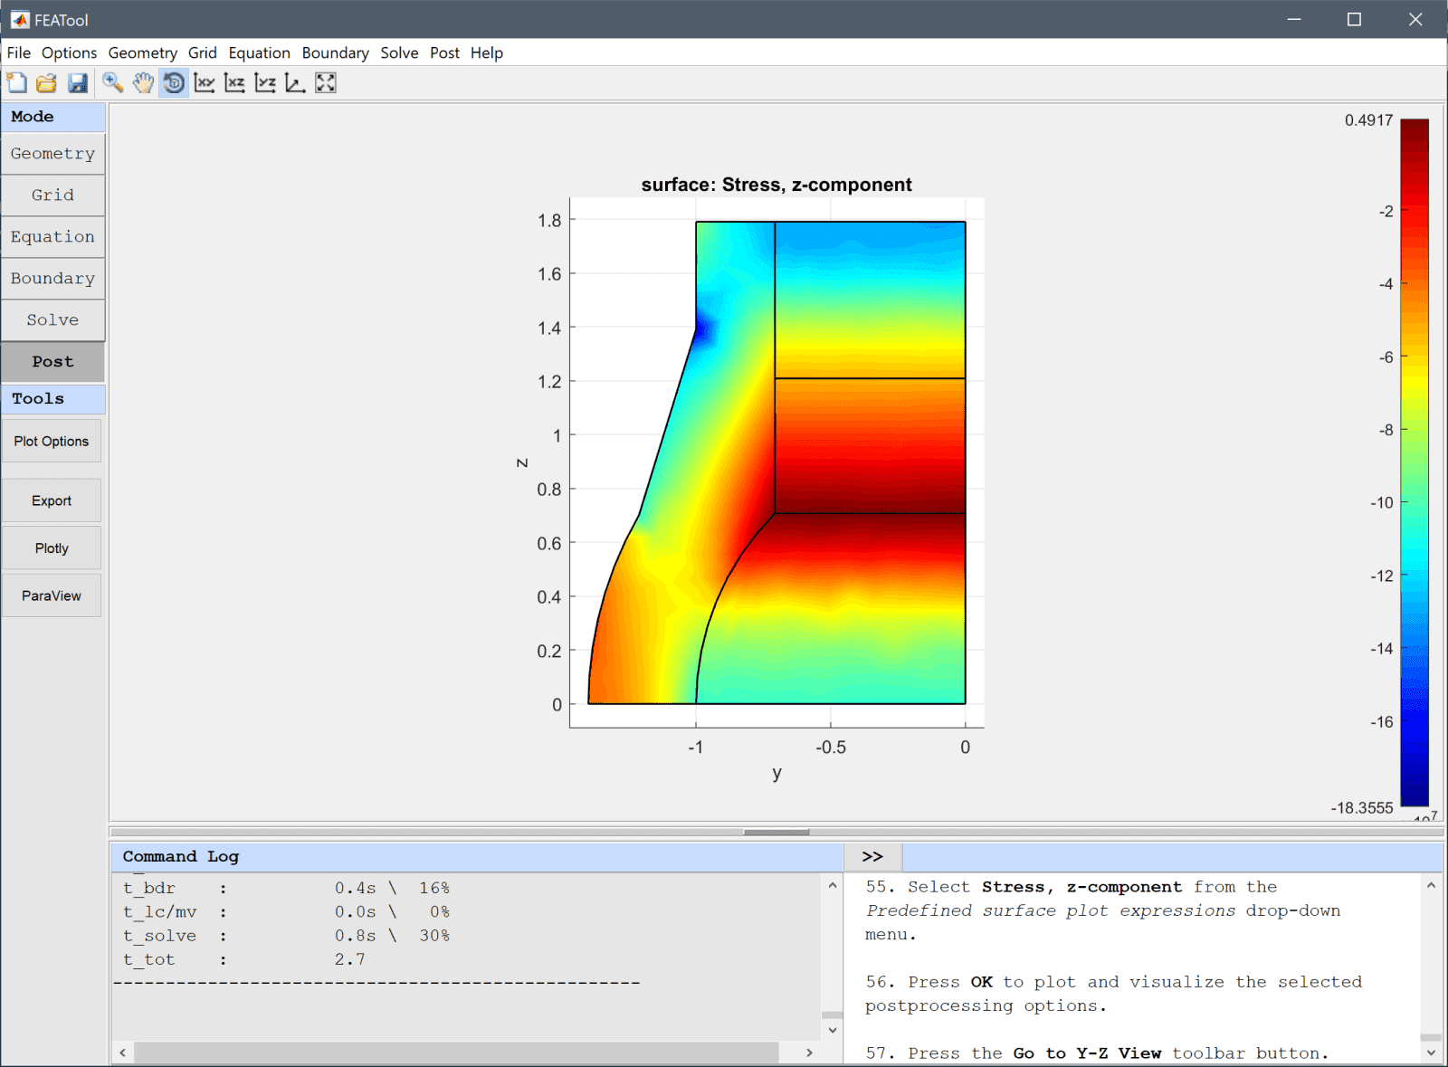Open a model file with folder icon
The height and width of the screenshot is (1067, 1448).
coord(47,83)
